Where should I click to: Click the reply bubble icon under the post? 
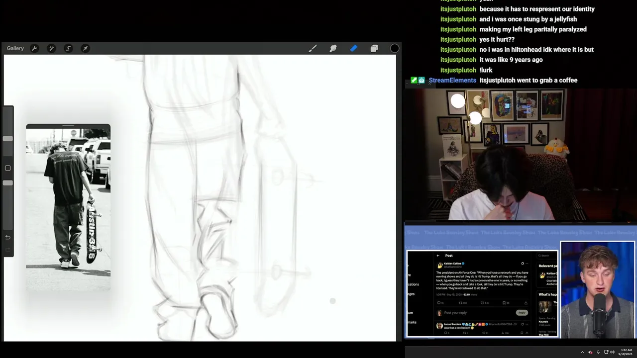[x=438, y=303]
